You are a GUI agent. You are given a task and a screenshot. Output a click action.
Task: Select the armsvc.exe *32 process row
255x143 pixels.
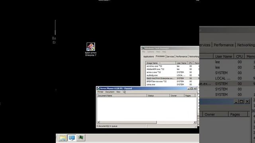pyautogui.click(x=173, y=72)
